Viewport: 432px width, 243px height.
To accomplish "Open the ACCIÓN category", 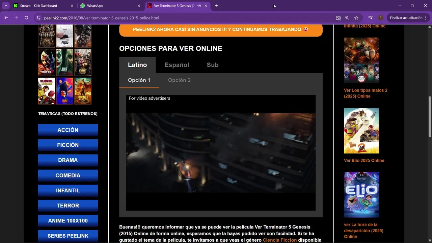I will pyautogui.click(x=68, y=130).
